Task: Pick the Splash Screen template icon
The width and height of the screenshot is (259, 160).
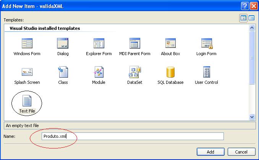Action: pyautogui.click(x=27, y=72)
